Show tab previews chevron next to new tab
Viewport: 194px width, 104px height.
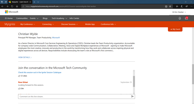coord(38,2)
